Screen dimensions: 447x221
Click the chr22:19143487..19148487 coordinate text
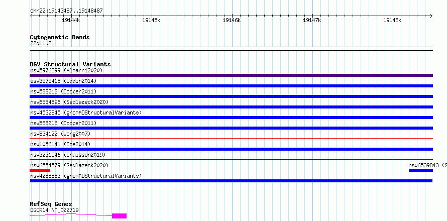coord(66,11)
